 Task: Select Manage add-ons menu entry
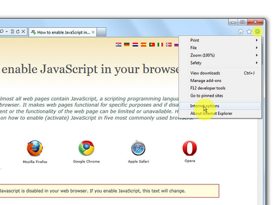[206, 81]
